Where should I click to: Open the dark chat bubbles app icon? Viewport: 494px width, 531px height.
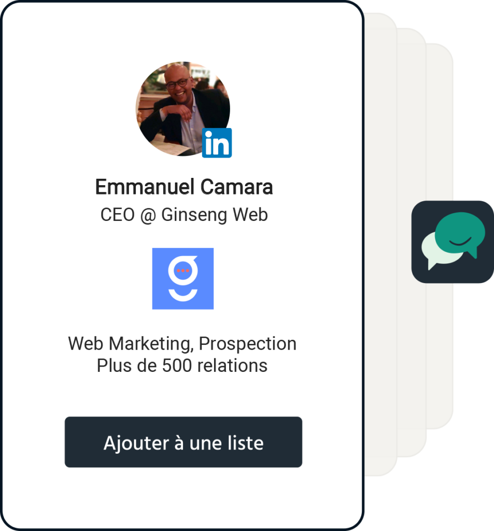click(453, 242)
